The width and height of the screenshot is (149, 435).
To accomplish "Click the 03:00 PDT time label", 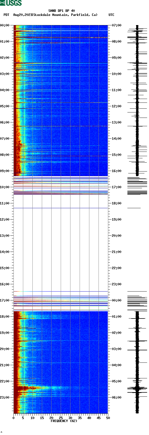I will click(5, 74).
